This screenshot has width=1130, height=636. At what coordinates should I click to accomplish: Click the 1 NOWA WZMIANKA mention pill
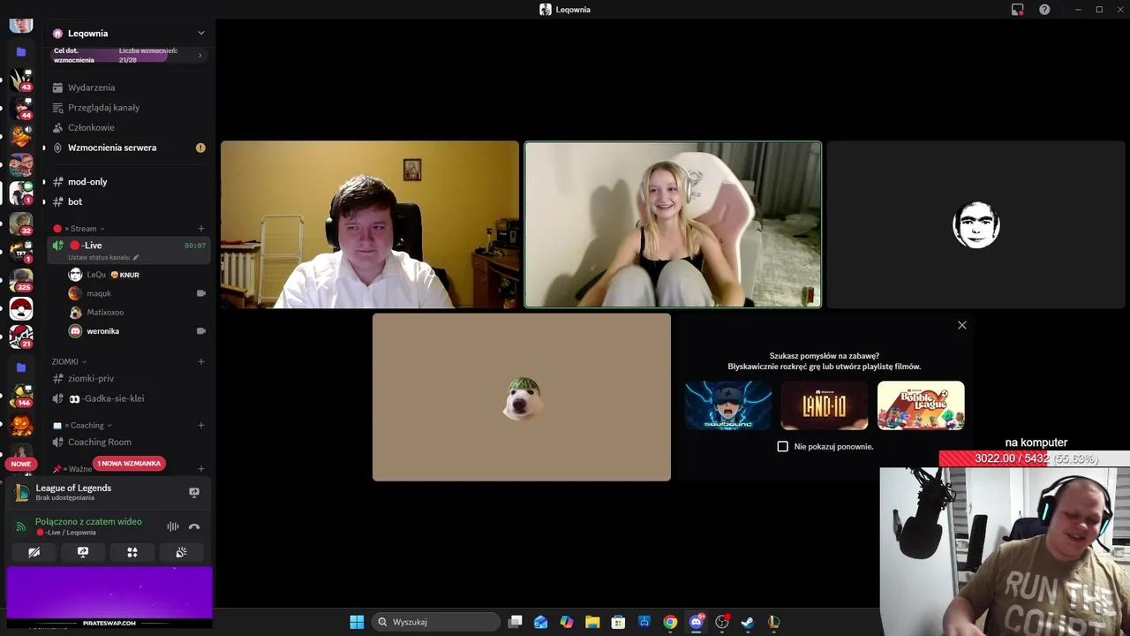click(x=129, y=464)
